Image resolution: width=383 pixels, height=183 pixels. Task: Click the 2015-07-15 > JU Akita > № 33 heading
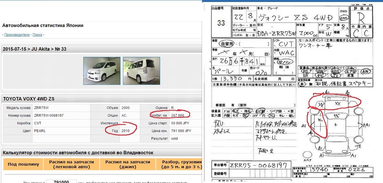pyautogui.click(x=35, y=49)
